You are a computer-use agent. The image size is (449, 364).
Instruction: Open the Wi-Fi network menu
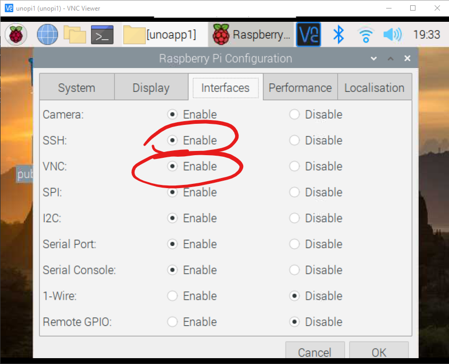[365, 34]
